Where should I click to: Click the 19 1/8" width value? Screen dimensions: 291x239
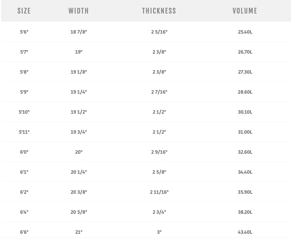point(79,72)
